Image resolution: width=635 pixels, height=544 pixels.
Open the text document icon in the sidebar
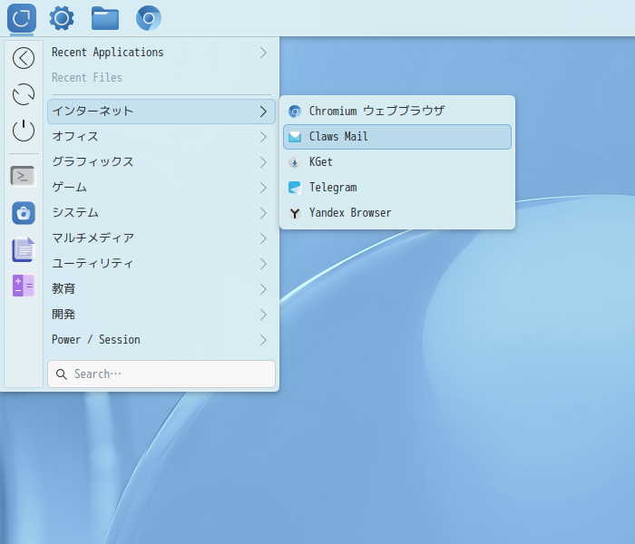[24, 249]
